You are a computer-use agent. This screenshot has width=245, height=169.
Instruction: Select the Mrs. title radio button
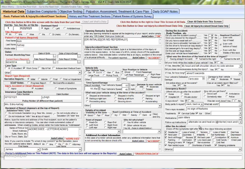coord(17,34)
